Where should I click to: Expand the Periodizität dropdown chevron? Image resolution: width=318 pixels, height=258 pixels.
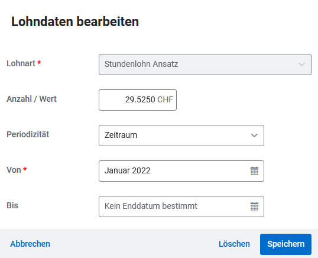[x=254, y=136]
